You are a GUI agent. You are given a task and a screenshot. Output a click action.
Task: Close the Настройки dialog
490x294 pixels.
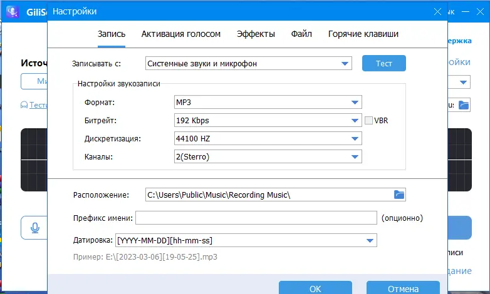click(437, 11)
